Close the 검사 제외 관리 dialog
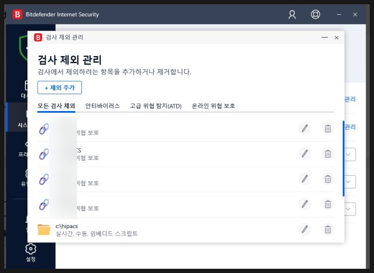374x273 pixels. tap(336, 38)
